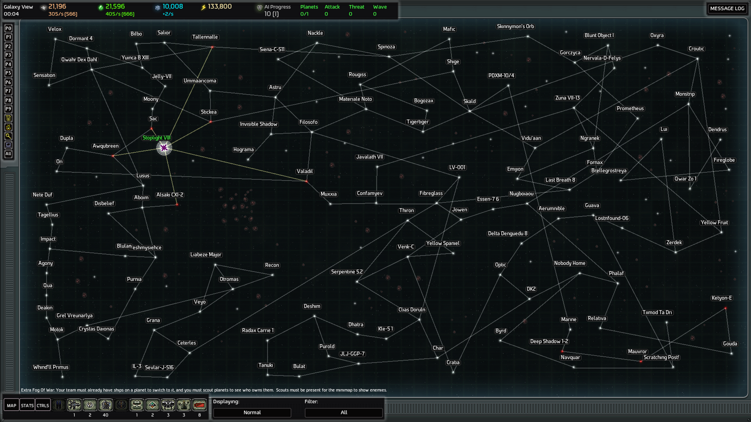Open the MESSAGE LOG
The image size is (751, 422).
coord(727,8)
